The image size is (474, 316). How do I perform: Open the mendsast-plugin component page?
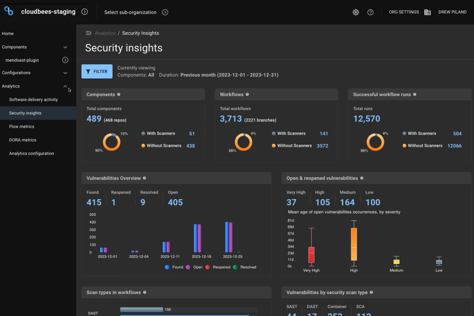pos(22,60)
